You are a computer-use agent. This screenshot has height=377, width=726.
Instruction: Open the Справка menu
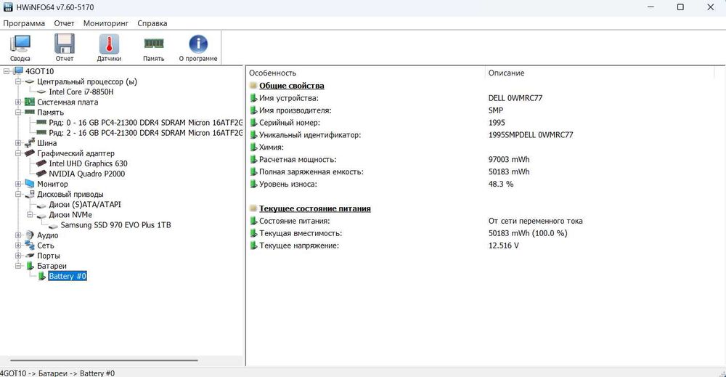point(152,23)
